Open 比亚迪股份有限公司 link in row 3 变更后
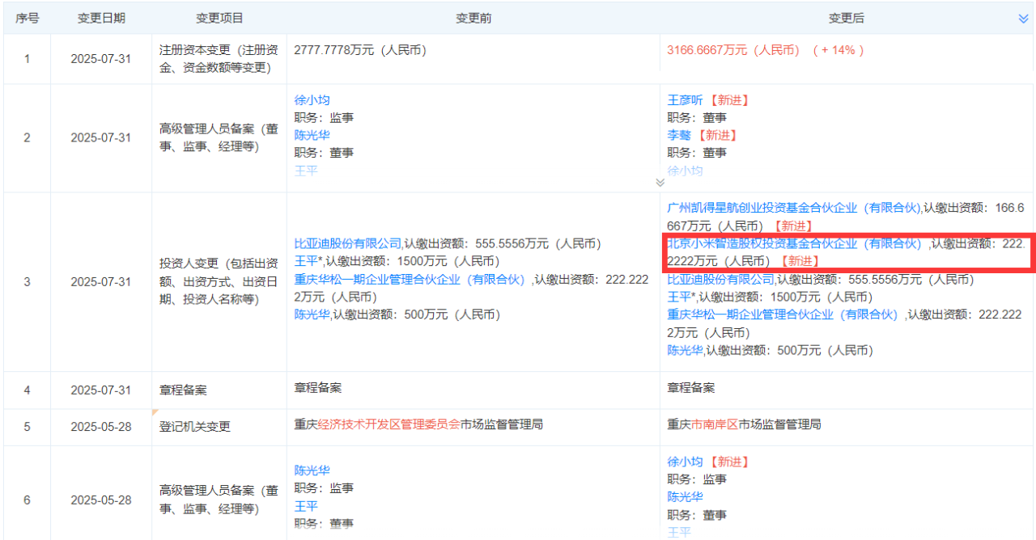Image resolution: width=1036 pixels, height=540 pixels. click(x=720, y=279)
